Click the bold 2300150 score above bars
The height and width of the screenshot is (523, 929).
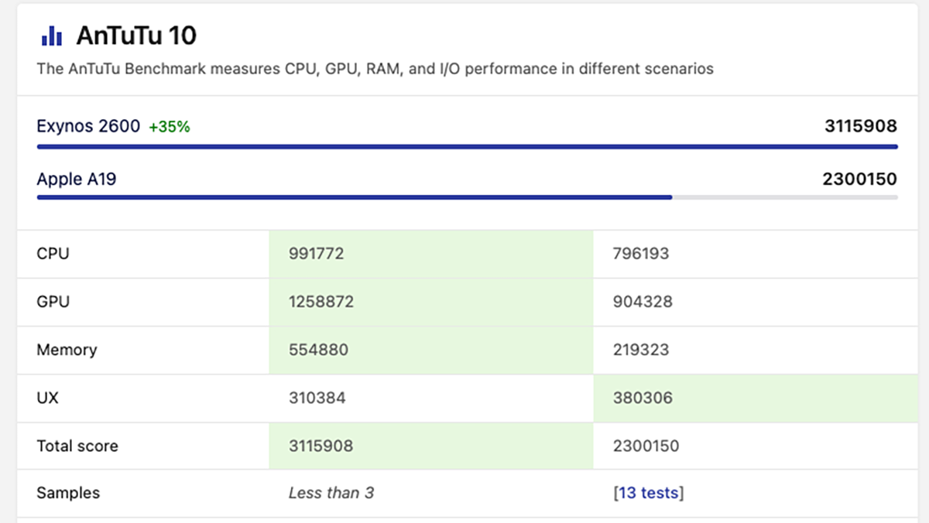click(x=859, y=179)
